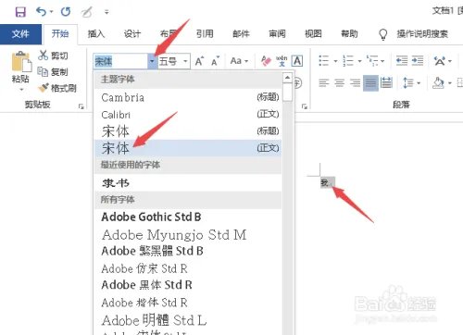
Task: Switch to the 邮件 tab
Action: tap(241, 34)
